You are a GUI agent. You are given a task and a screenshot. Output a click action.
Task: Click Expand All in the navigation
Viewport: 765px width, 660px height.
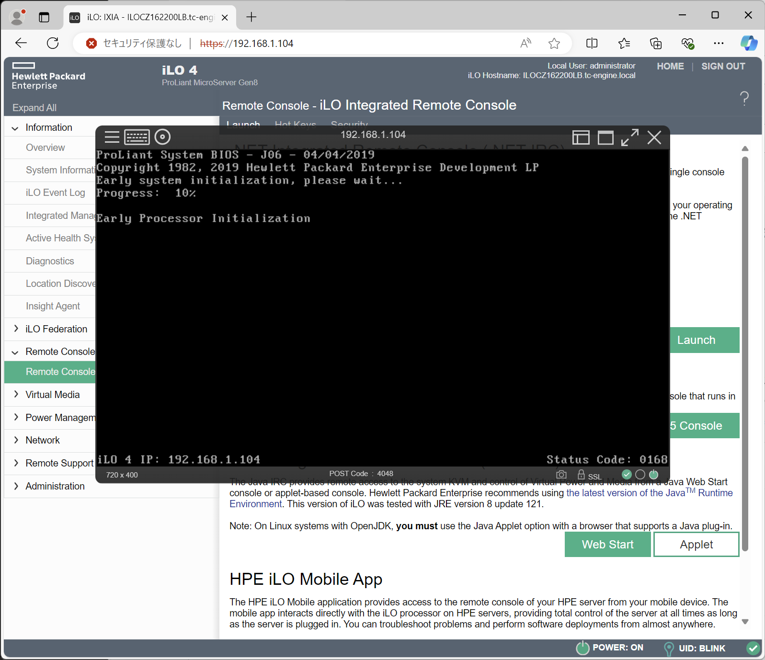[34, 108]
